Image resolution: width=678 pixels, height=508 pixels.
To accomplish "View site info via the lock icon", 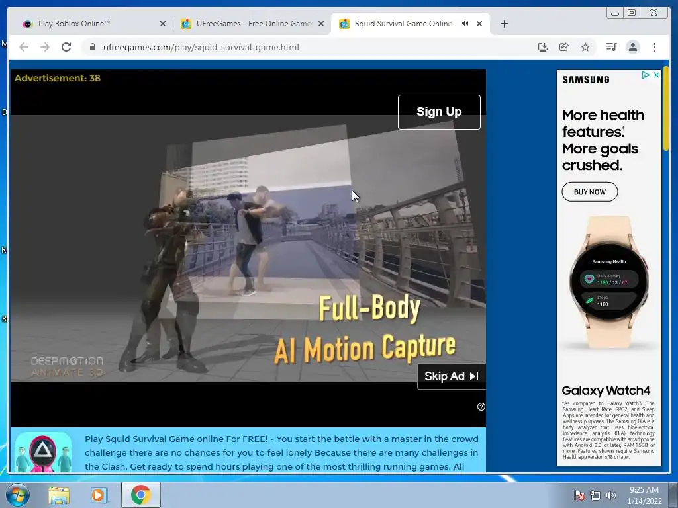I will click(x=93, y=47).
